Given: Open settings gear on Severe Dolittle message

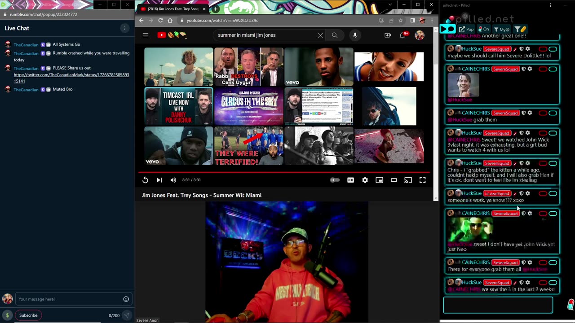Looking at the screenshot, I should click(528, 49).
